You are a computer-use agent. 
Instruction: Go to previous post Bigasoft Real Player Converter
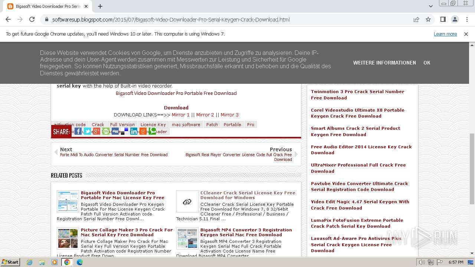[239, 157]
